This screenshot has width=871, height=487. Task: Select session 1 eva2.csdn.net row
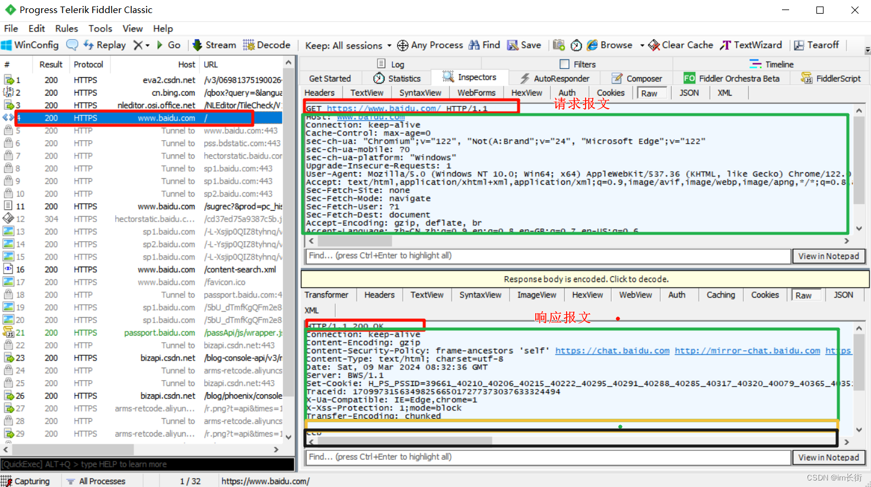(x=142, y=80)
